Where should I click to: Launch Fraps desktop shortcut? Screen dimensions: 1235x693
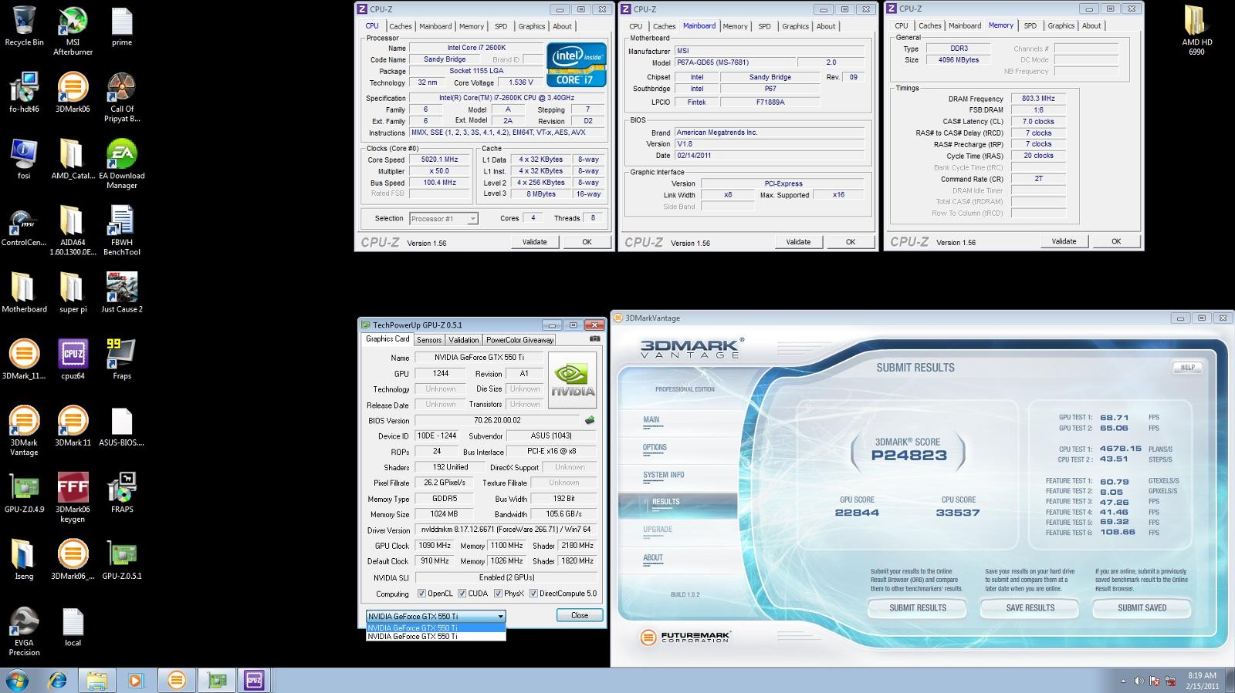pos(122,360)
